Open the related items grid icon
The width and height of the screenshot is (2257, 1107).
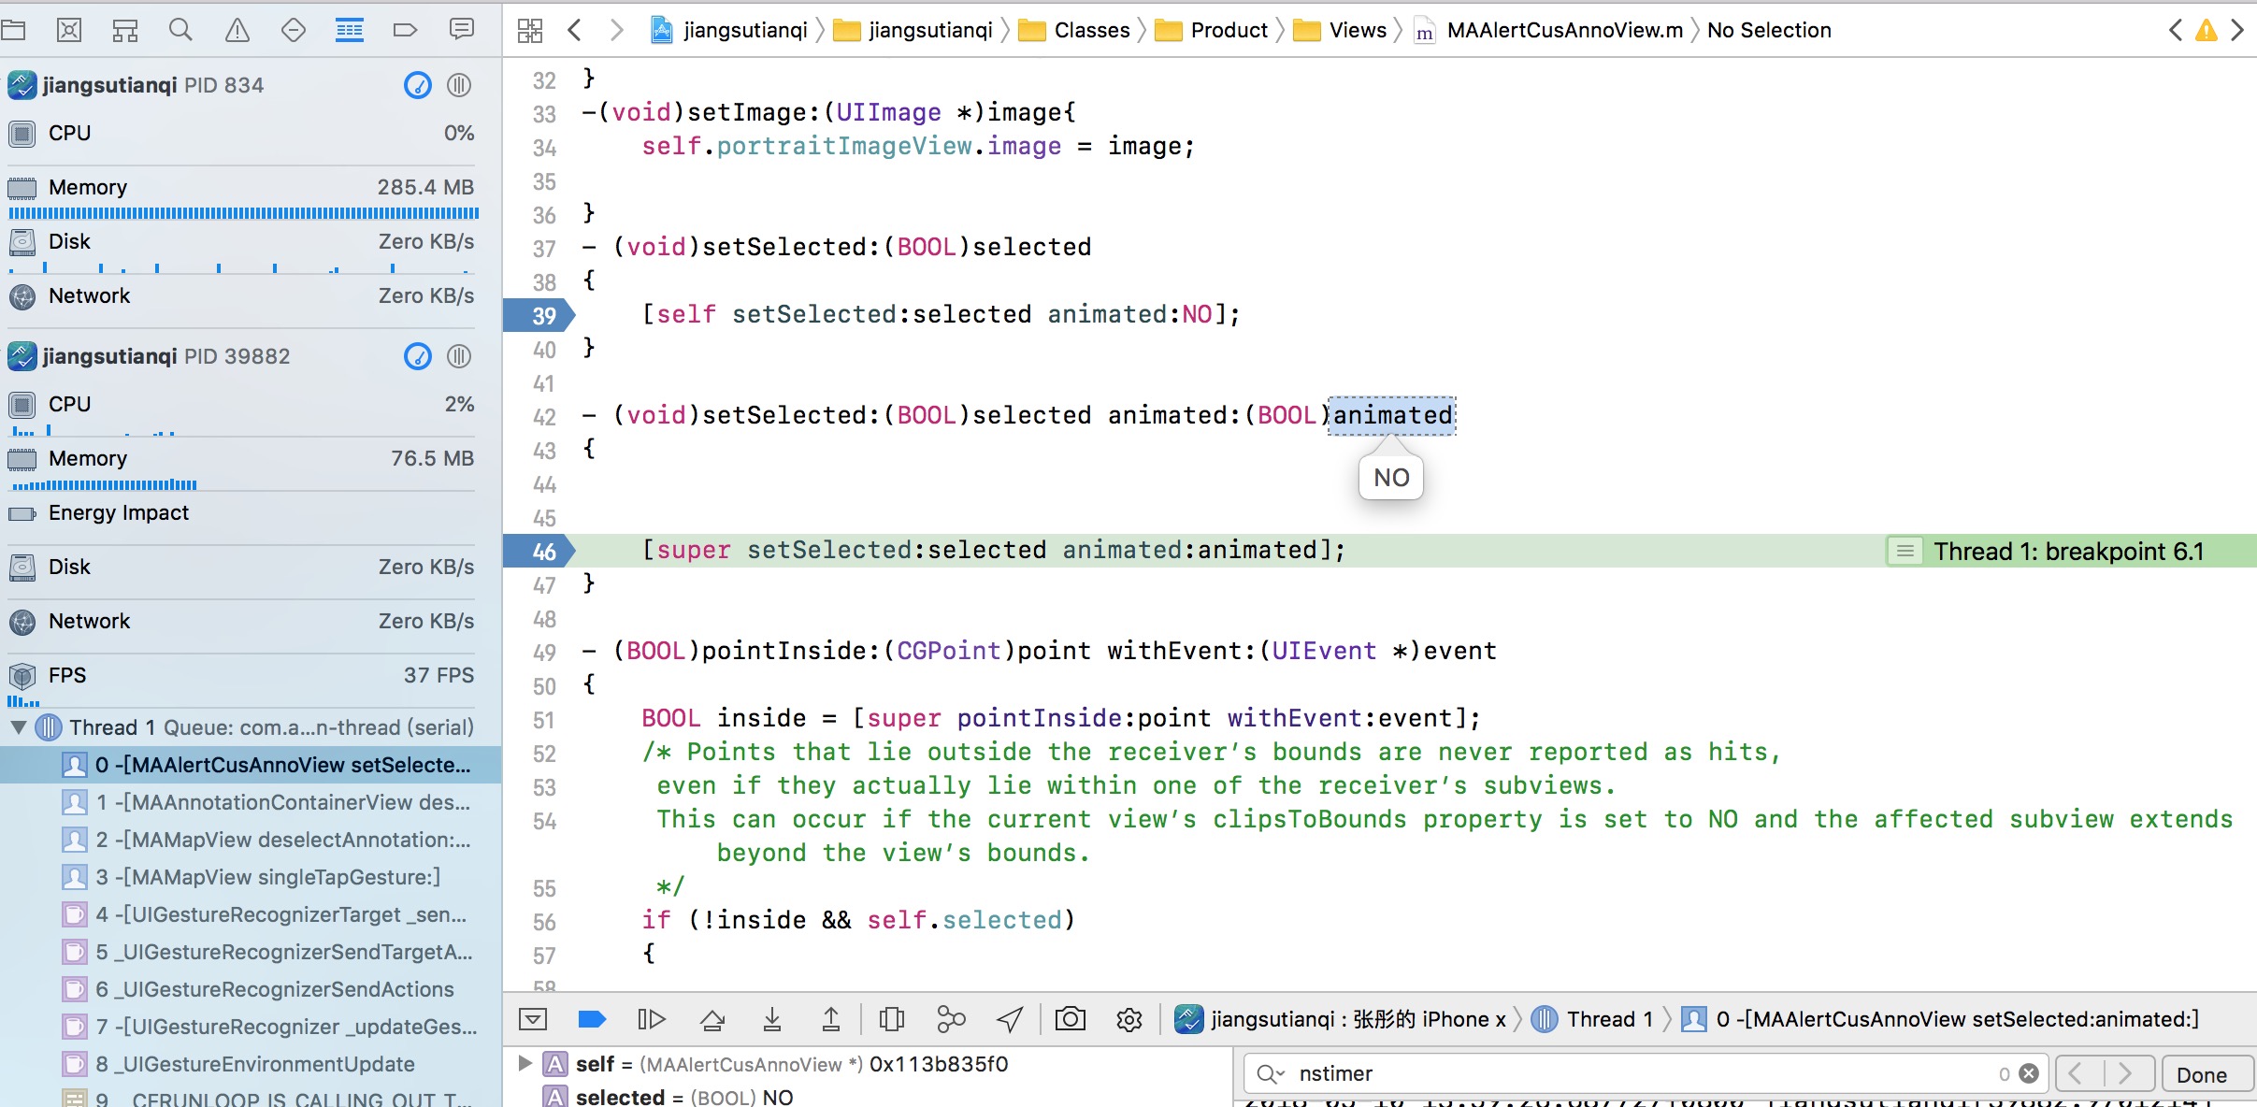[530, 30]
